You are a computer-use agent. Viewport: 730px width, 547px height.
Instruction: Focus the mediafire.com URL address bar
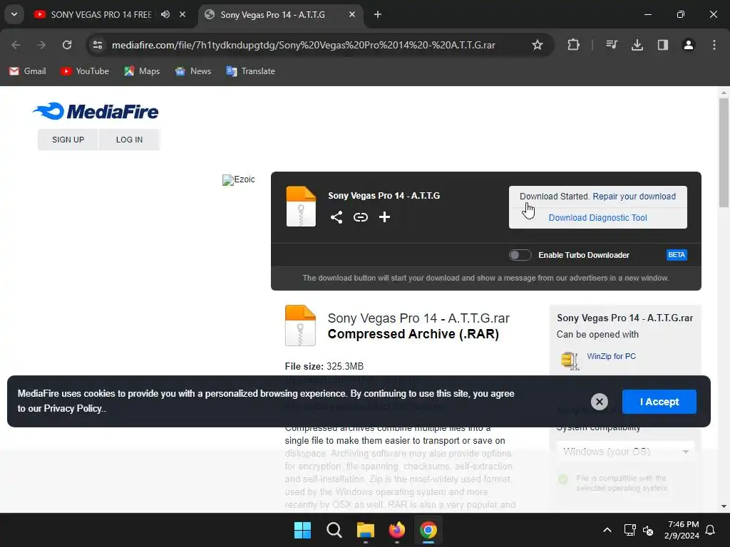304,45
